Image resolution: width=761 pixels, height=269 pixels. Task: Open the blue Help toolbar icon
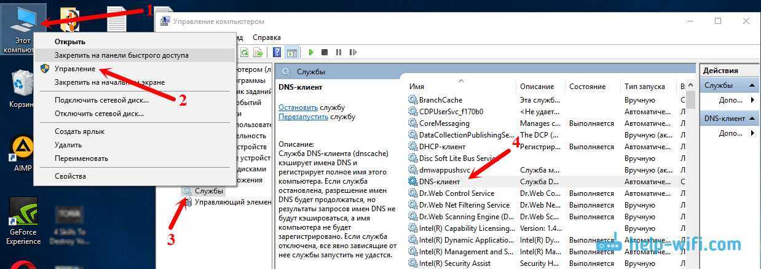277,53
